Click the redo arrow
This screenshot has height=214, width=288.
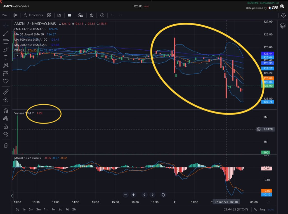pyautogui.click(x=121, y=15)
